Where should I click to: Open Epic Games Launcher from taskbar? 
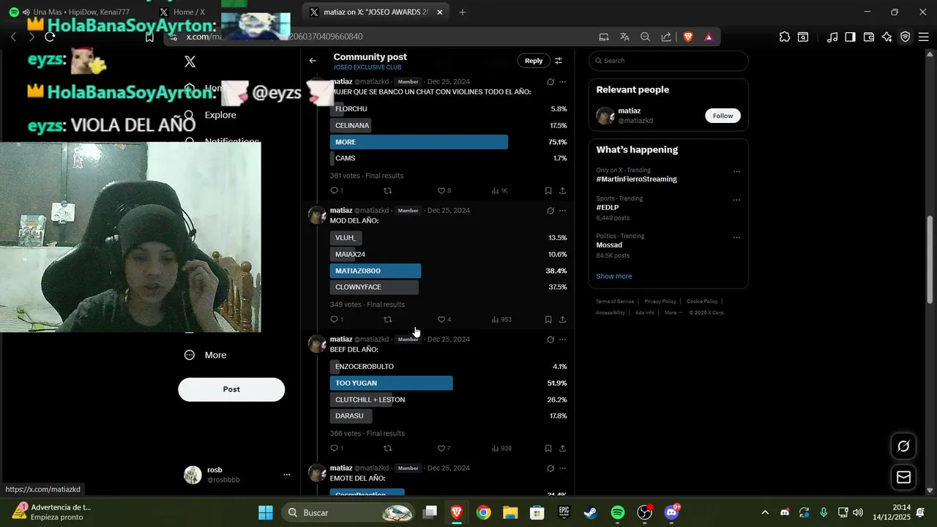tap(564, 512)
